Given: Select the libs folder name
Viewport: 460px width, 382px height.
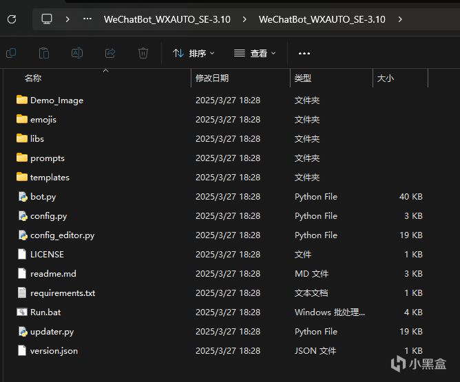Looking at the screenshot, I should point(37,138).
